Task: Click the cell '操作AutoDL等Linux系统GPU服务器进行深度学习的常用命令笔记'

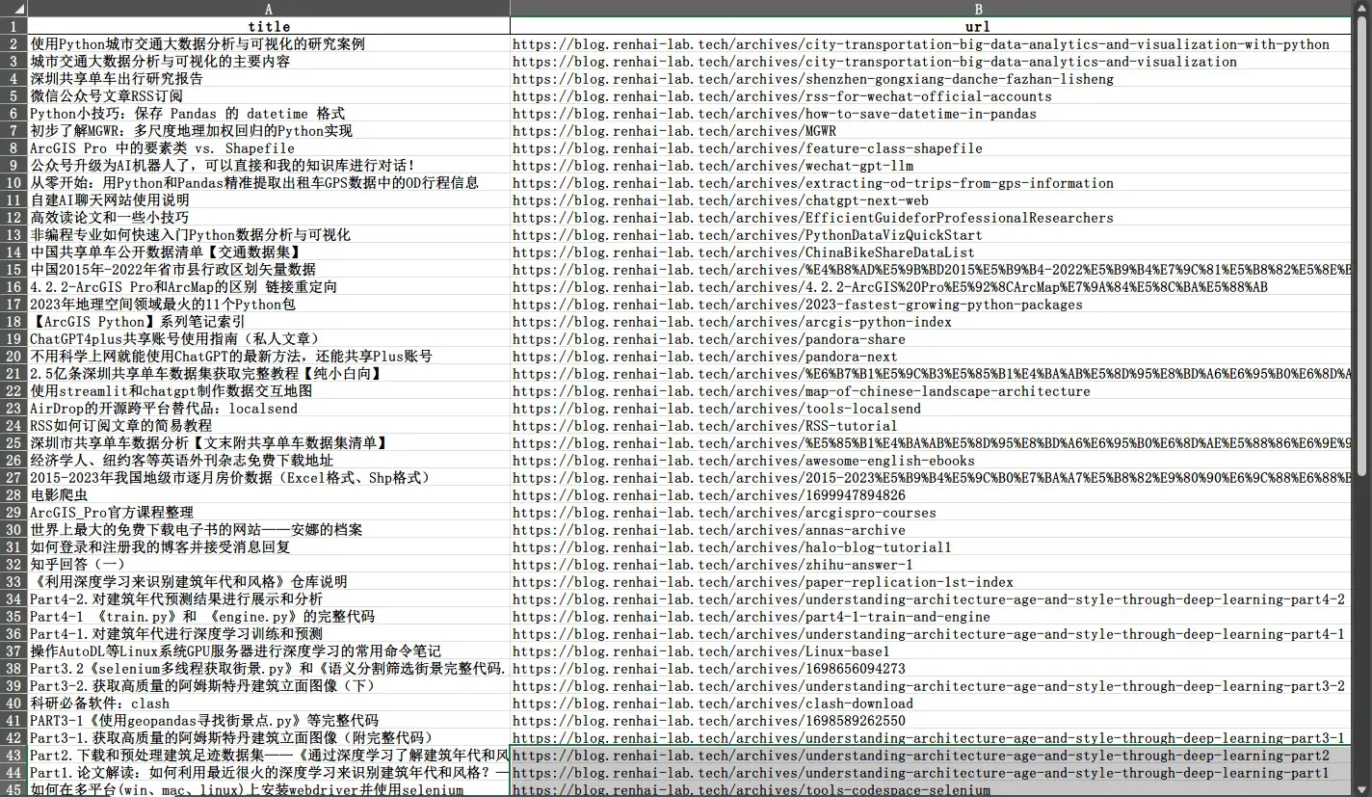Action: pyautogui.click(x=269, y=651)
